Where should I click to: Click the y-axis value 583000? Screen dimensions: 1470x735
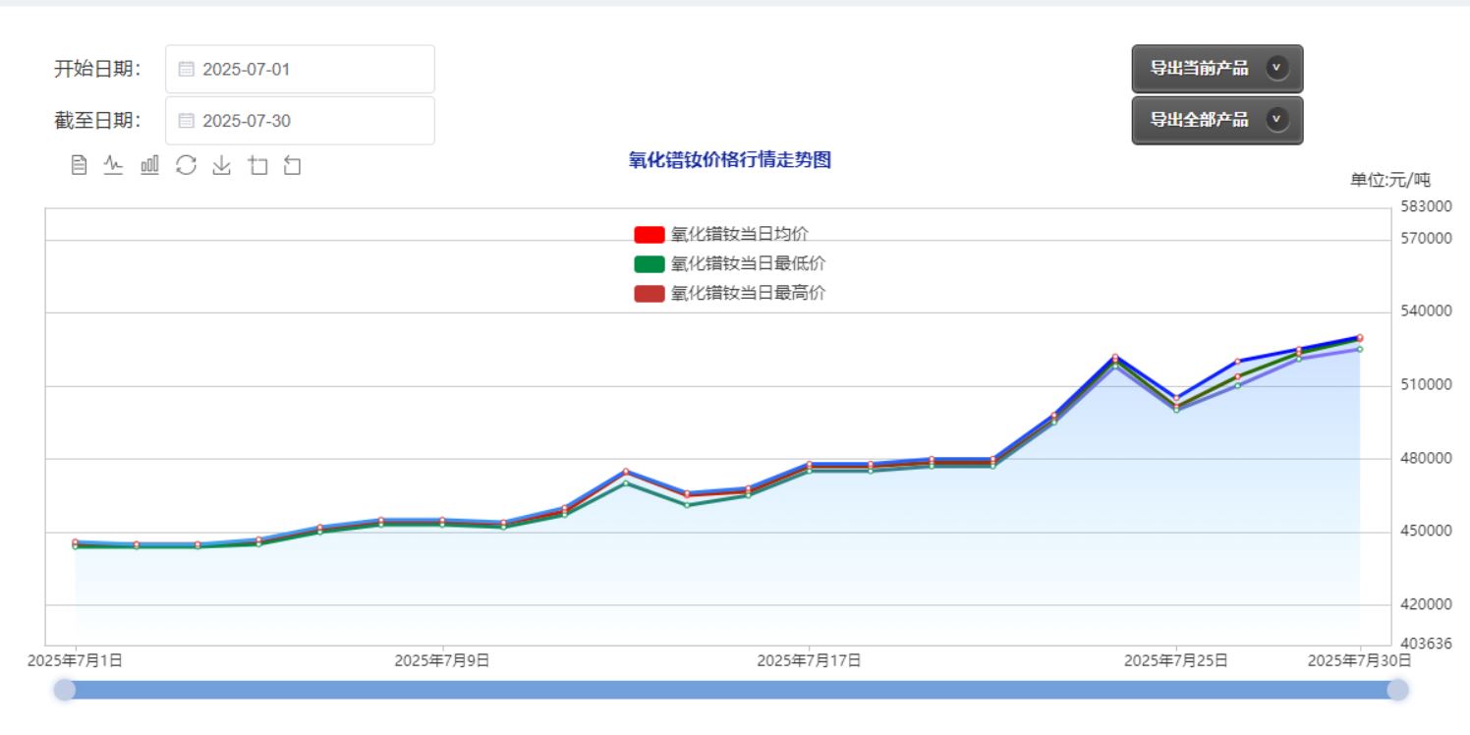[1426, 206]
